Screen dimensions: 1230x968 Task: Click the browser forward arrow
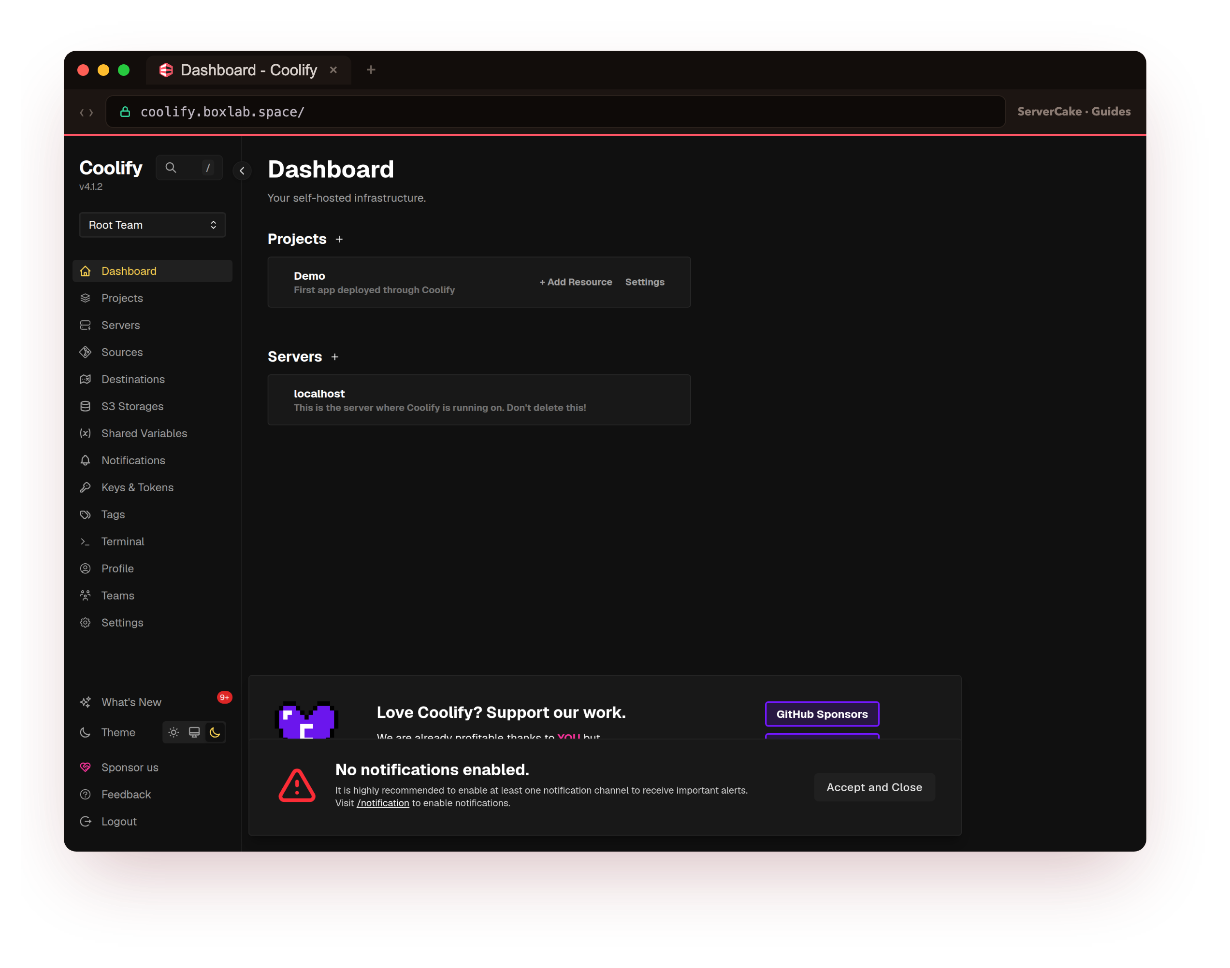pyautogui.click(x=91, y=113)
